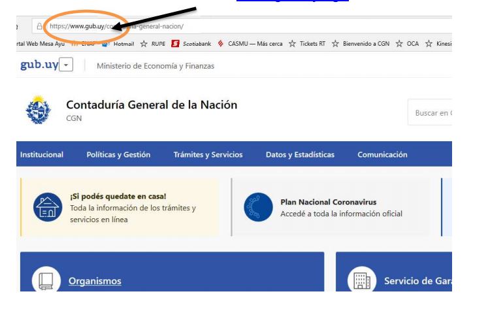Open the OCA bookmark
The width and height of the screenshot is (488, 315).
[408, 44]
